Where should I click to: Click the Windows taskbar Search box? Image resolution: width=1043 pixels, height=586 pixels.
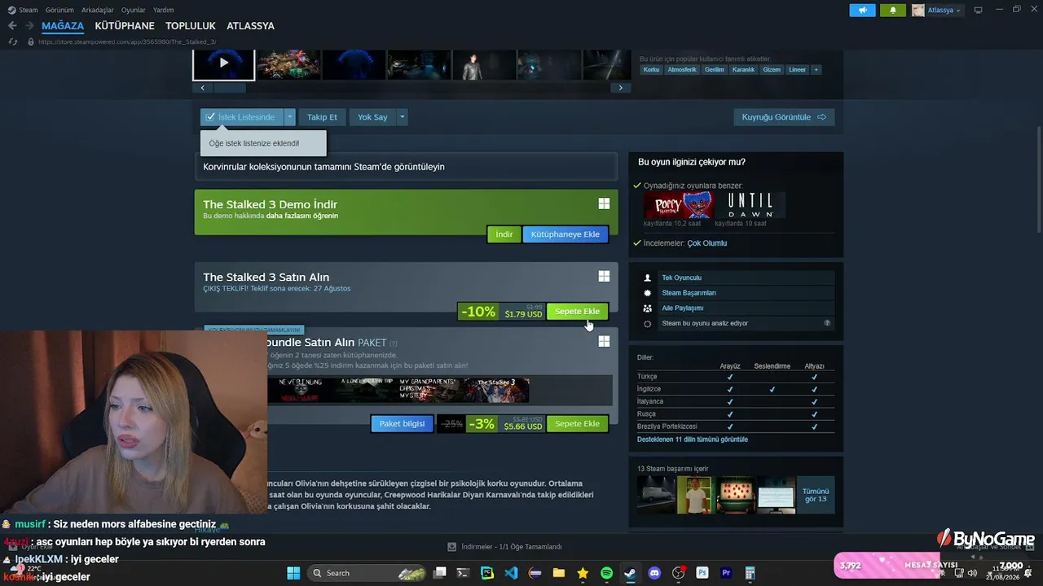(x=367, y=573)
